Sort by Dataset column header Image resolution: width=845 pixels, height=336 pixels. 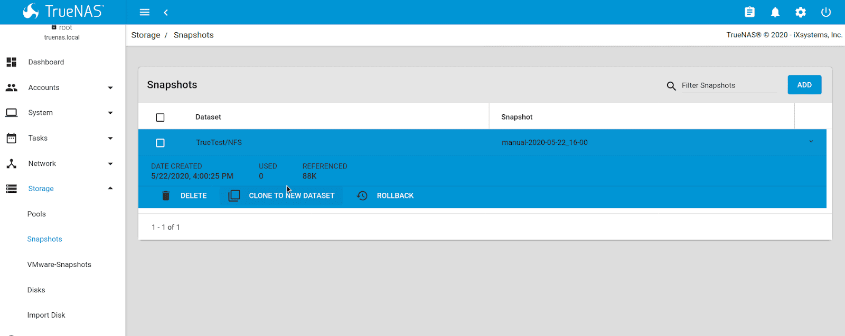208,117
